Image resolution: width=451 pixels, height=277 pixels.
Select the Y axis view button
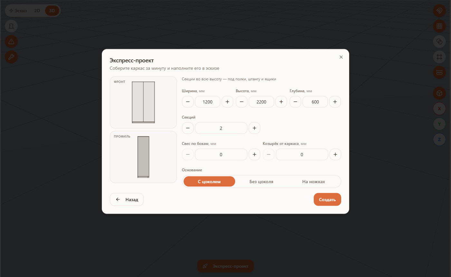coord(439,124)
